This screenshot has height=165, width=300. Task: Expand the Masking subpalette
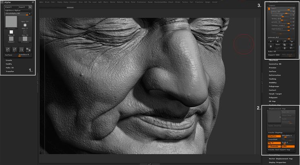point(272,79)
